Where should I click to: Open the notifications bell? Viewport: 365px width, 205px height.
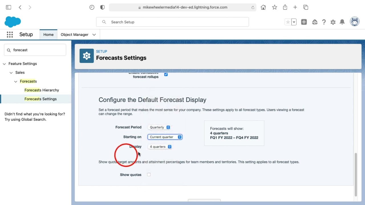point(342,22)
